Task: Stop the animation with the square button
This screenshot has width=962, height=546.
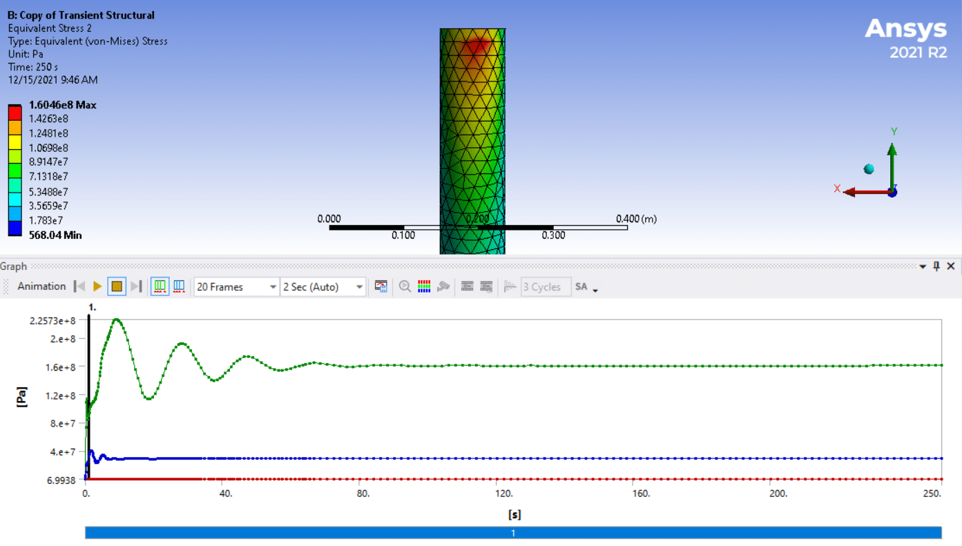Action: 117,286
